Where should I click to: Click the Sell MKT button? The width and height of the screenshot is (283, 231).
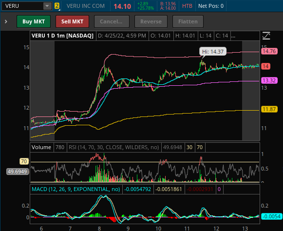point(72,21)
